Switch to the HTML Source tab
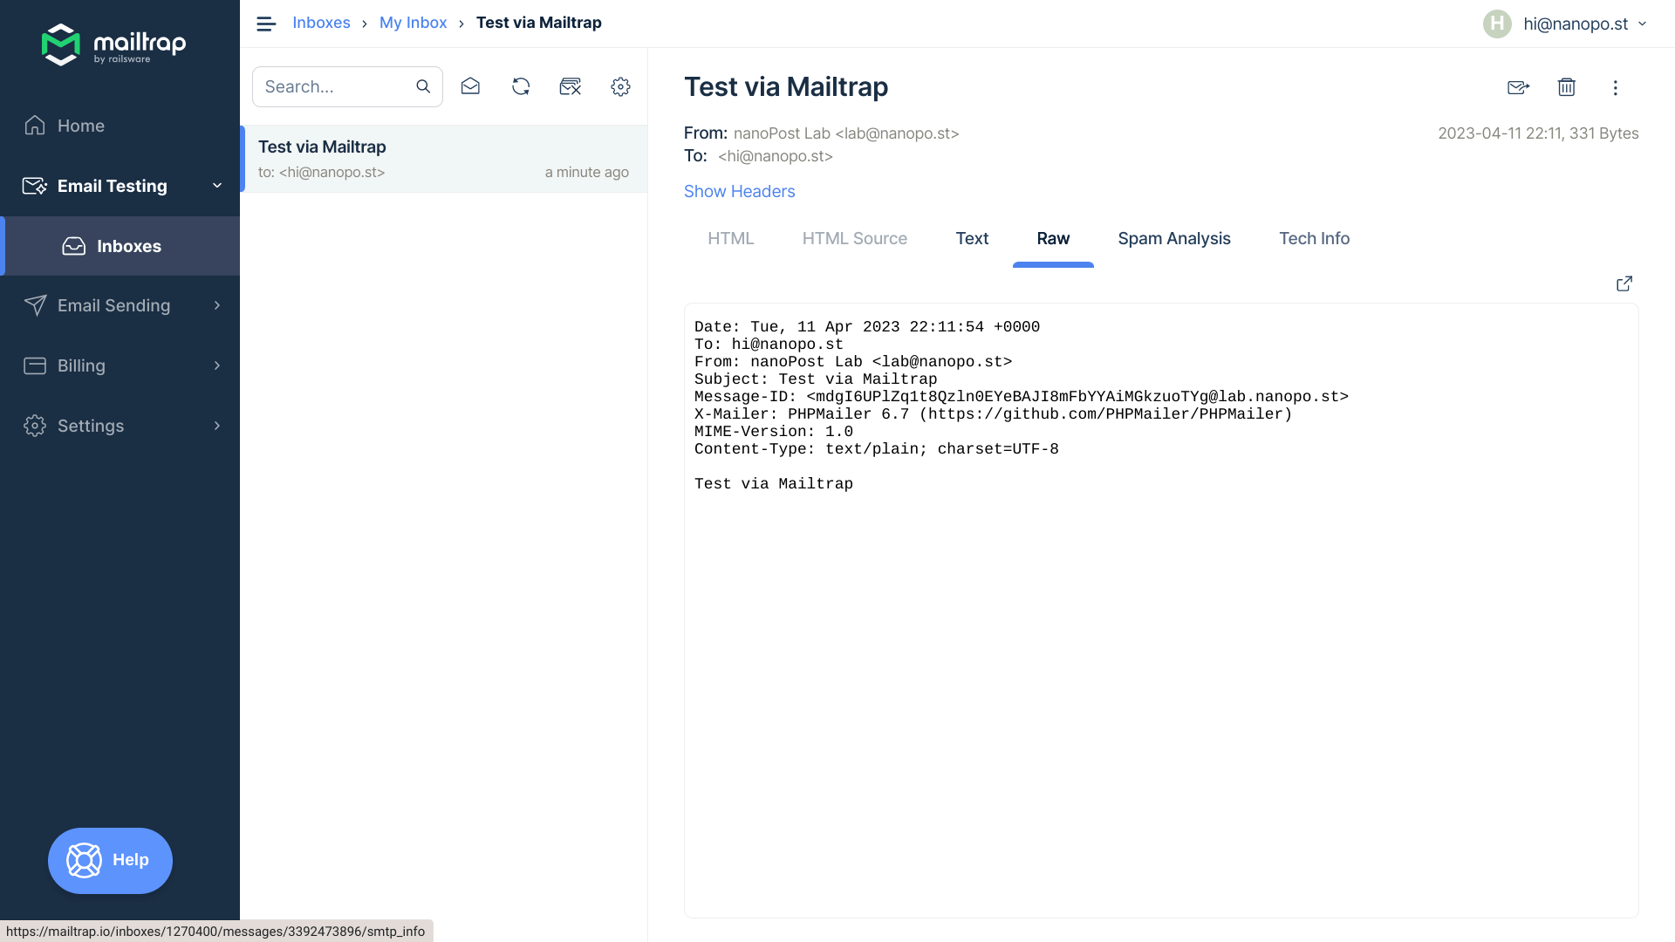The width and height of the screenshot is (1675, 942). coord(854,239)
